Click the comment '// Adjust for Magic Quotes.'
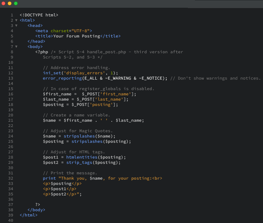The image size is (263, 223). (78, 131)
